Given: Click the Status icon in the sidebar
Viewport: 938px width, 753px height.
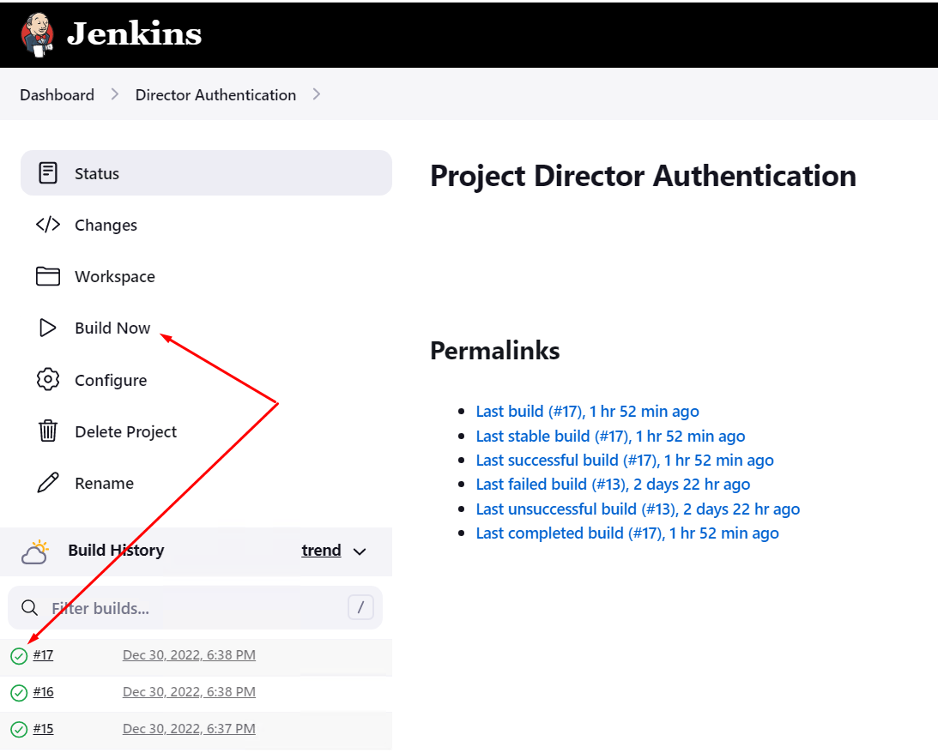Looking at the screenshot, I should [x=49, y=172].
